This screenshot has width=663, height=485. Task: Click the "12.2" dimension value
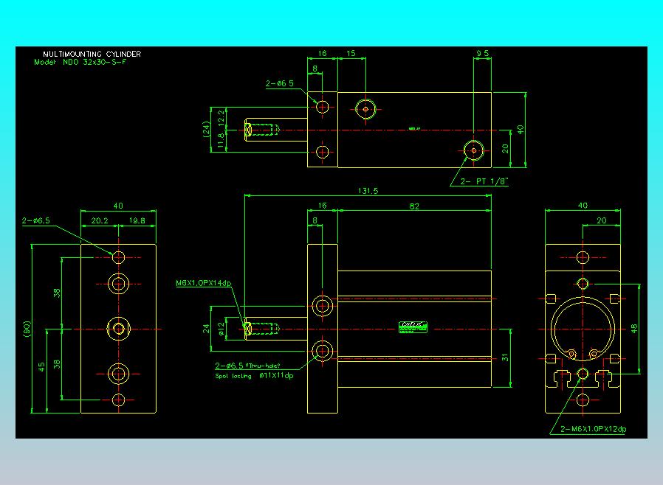221,118
